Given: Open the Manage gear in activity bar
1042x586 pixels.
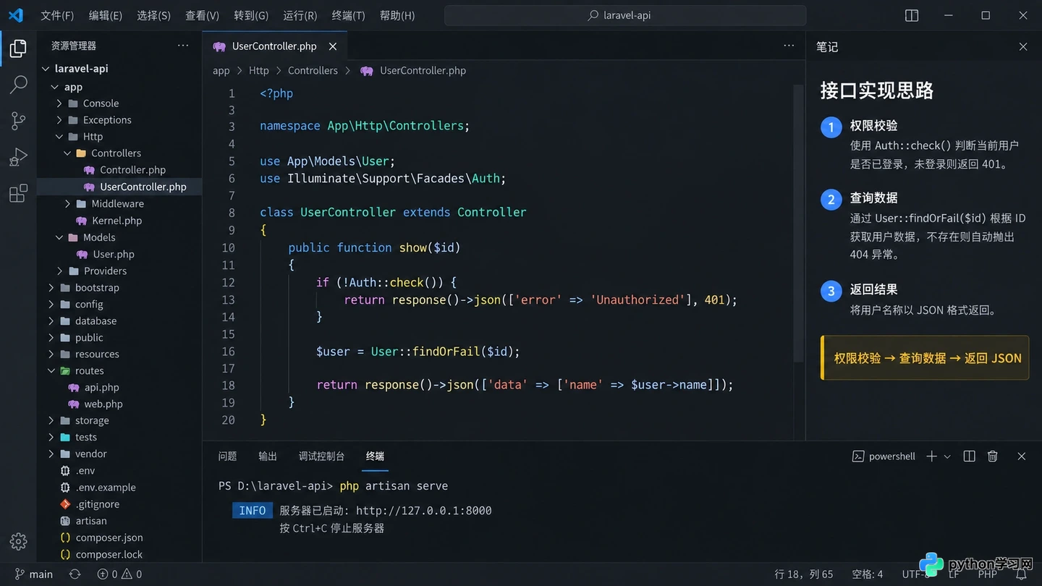Looking at the screenshot, I should coord(18,541).
